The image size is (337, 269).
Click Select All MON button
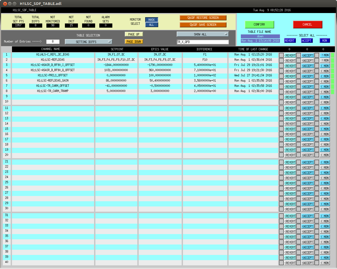pos(324,41)
